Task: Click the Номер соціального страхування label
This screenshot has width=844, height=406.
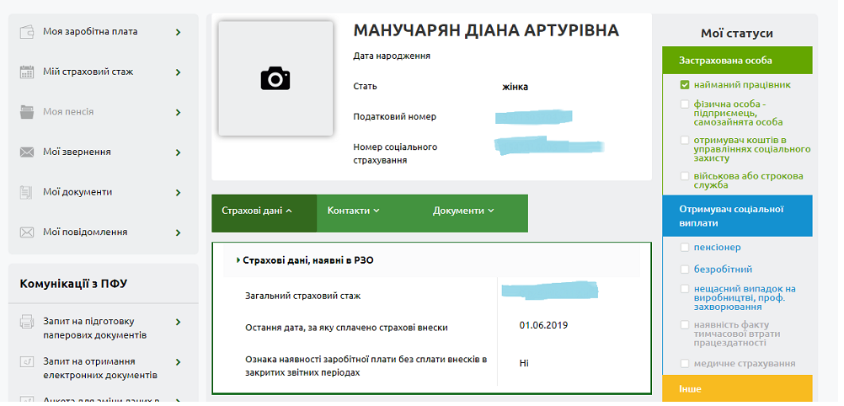Action: 395,153
